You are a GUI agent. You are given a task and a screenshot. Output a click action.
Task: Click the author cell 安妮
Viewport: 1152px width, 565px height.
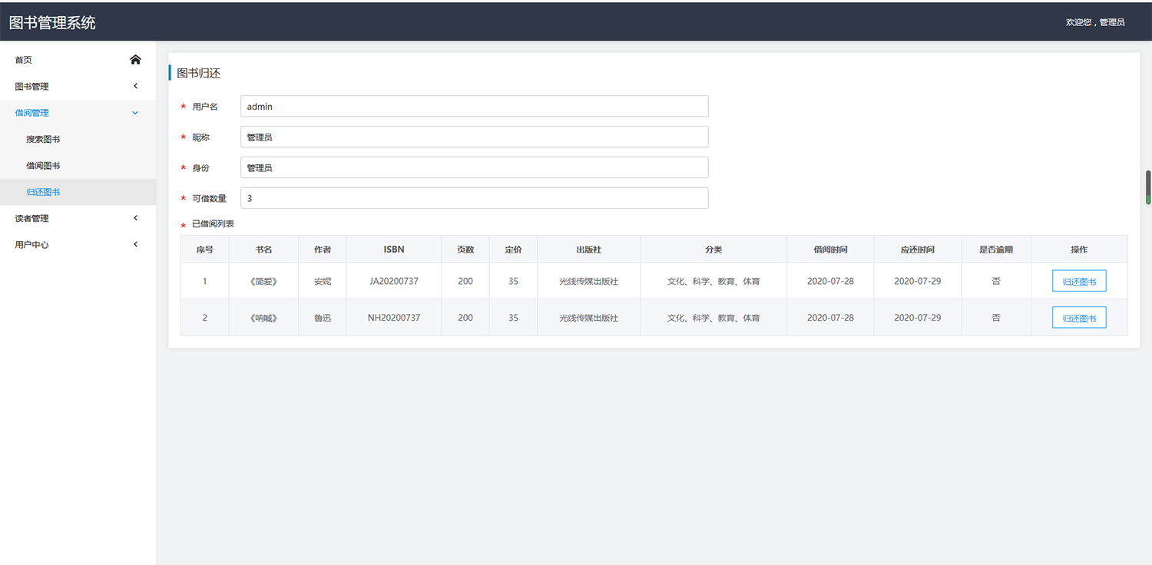pos(323,282)
